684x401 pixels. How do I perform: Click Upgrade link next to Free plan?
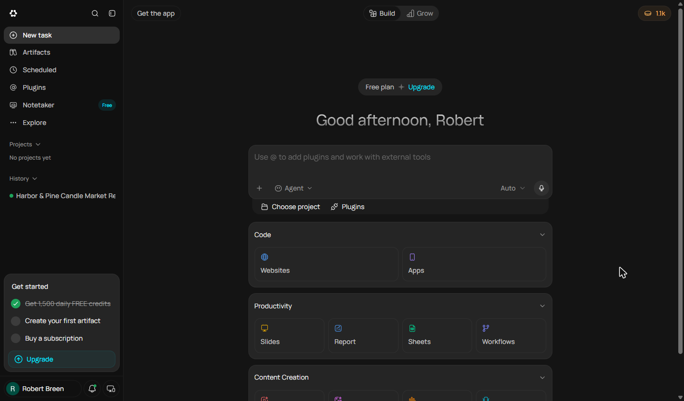421,87
